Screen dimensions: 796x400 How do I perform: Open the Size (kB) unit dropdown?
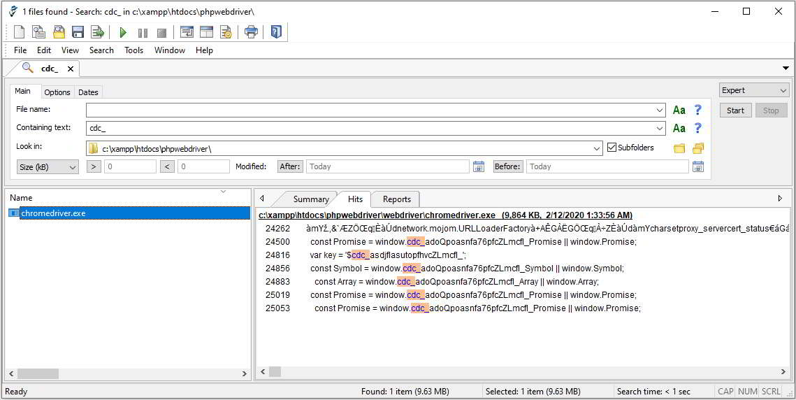tap(48, 166)
